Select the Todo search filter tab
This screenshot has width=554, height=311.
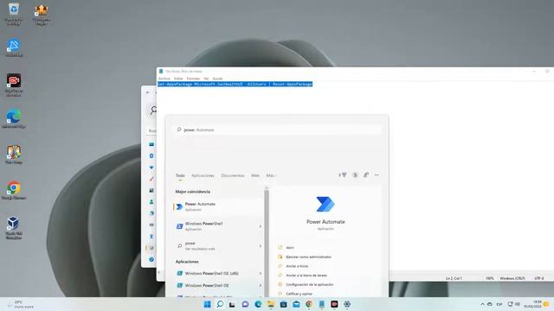(180, 175)
